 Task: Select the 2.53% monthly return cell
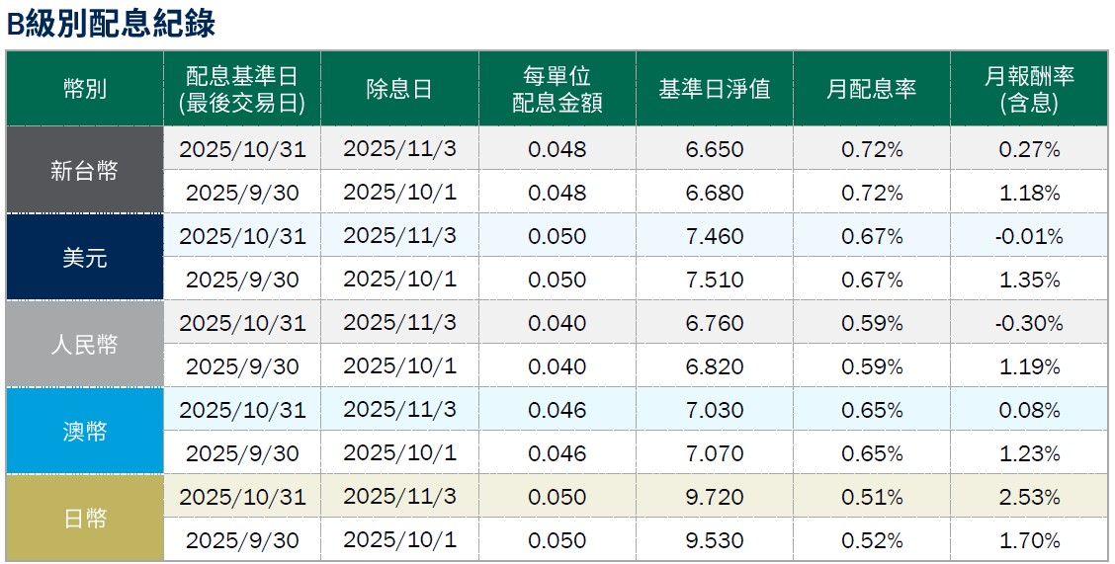point(1029,497)
